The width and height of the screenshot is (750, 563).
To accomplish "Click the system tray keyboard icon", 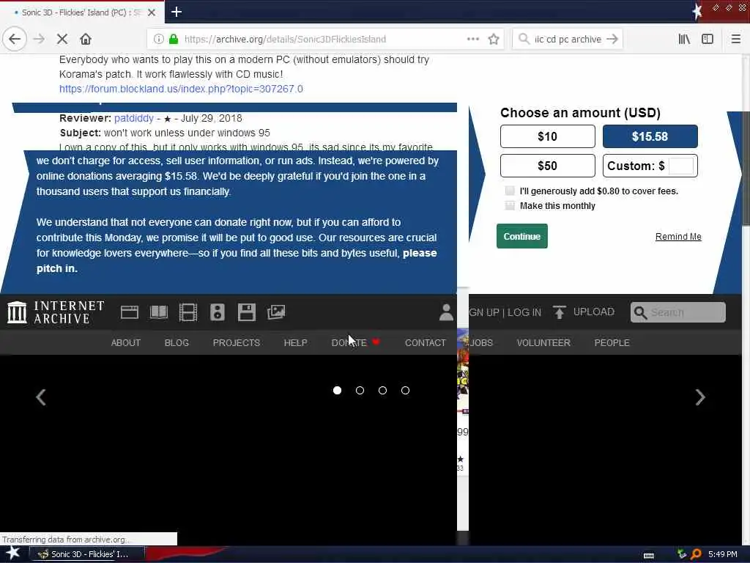I will pyautogui.click(x=649, y=556).
